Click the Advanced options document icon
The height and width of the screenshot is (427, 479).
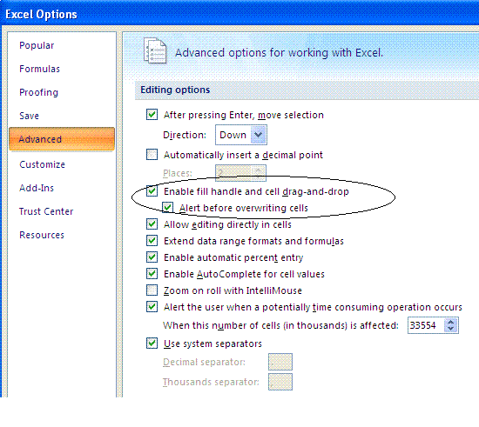click(155, 50)
